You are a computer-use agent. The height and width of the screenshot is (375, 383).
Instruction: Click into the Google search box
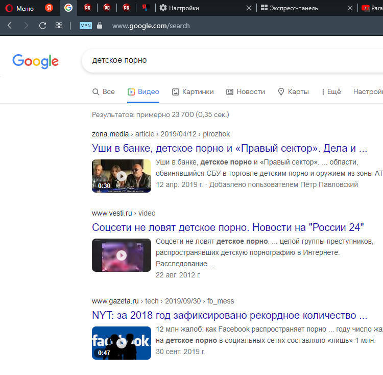232,60
